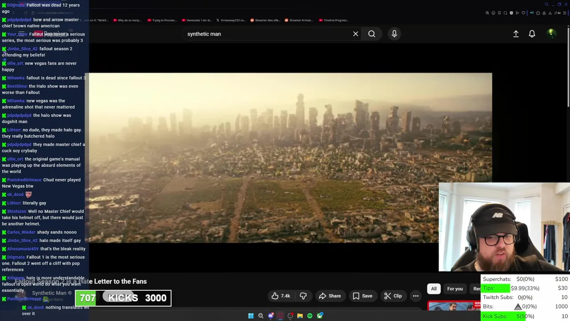
Task: Open the browser profile icon
Action: coord(544,13)
